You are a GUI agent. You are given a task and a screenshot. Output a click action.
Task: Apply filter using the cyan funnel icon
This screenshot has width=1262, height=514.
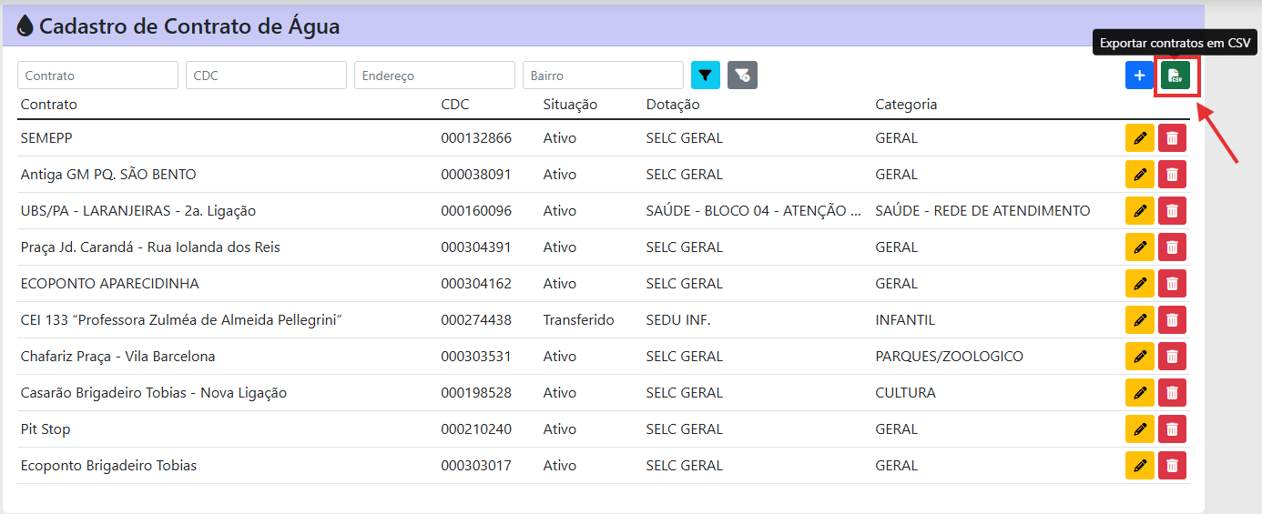pos(706,76)
